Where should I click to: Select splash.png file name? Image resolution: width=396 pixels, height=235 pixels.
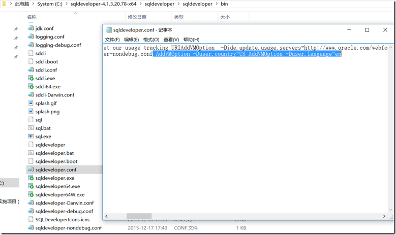click(47, 112)
